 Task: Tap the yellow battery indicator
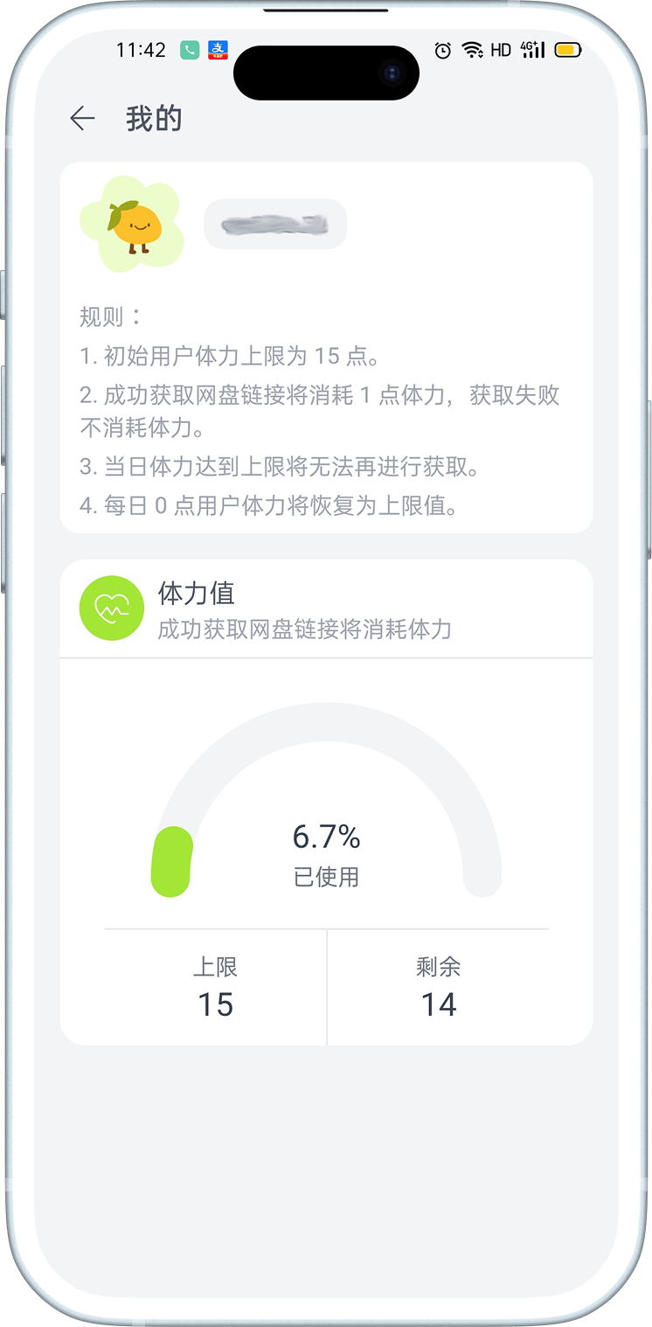click(x=568, y=51)
